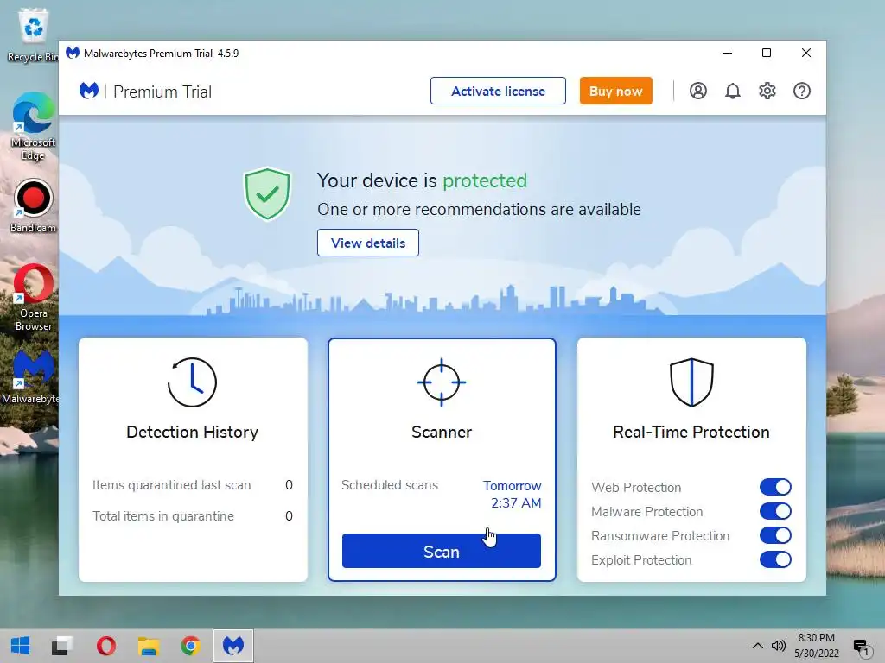885x663 pixels.
Task: Click Web Protection label text
Action: (636, 487)
